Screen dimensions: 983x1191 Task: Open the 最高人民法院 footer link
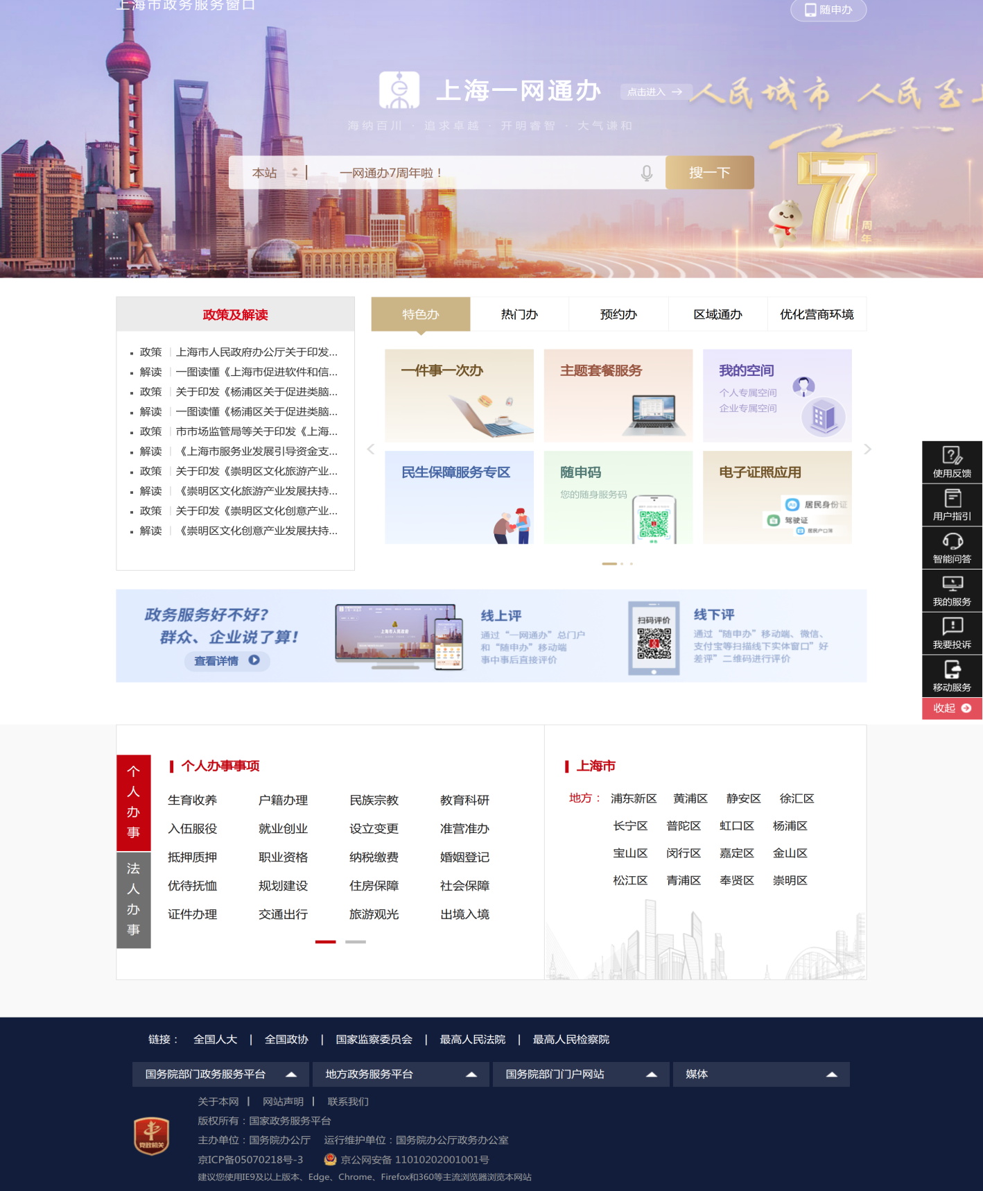point(473,1039)
